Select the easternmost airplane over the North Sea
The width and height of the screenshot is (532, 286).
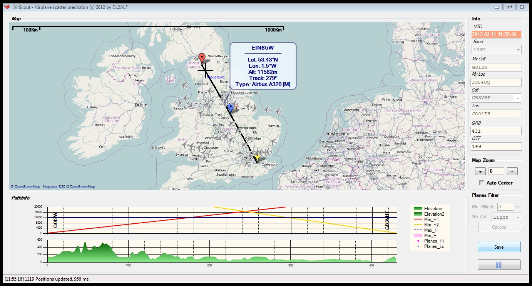[278, 112]
